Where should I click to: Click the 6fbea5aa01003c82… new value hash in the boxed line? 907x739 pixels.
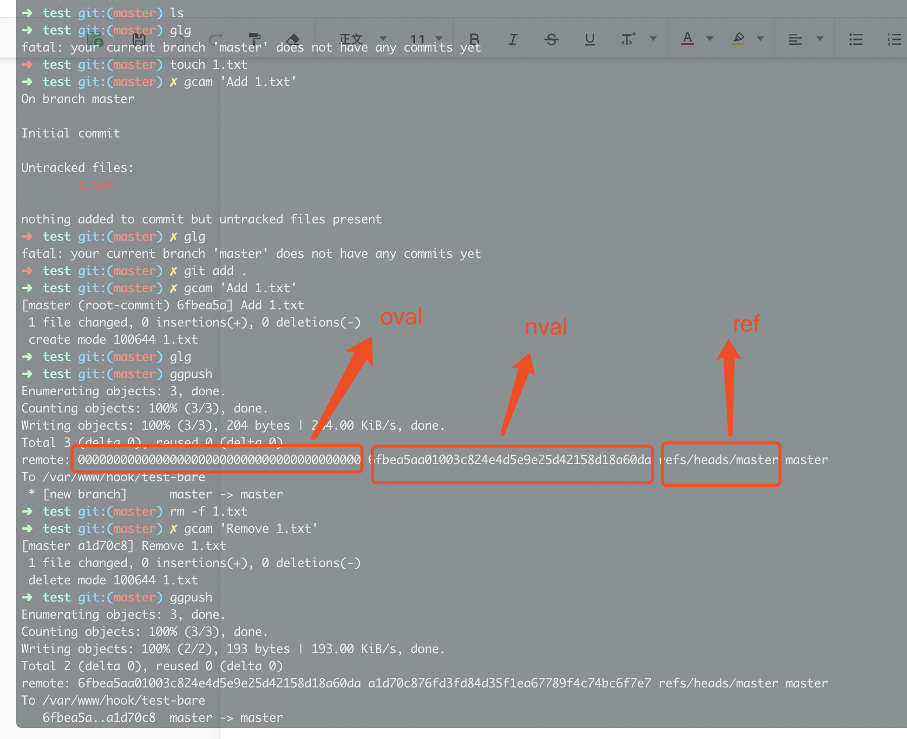(x=510, y=460)
